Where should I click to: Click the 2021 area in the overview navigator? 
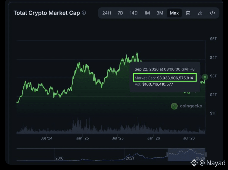(x=130, y=158)
